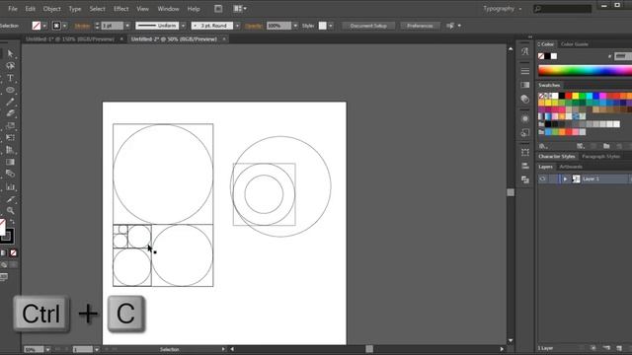Open the 3 pt. Round brush dropdown

pos(237,26)
